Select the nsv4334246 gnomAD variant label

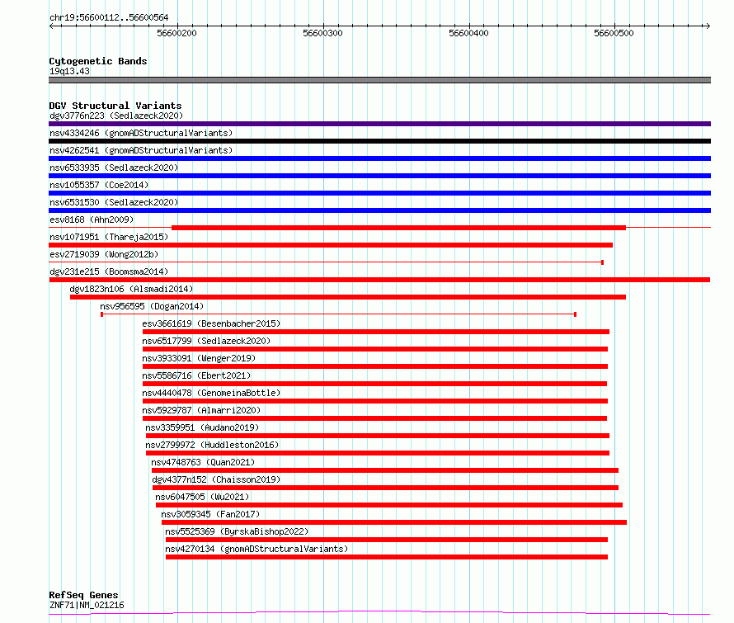point(141,133)
